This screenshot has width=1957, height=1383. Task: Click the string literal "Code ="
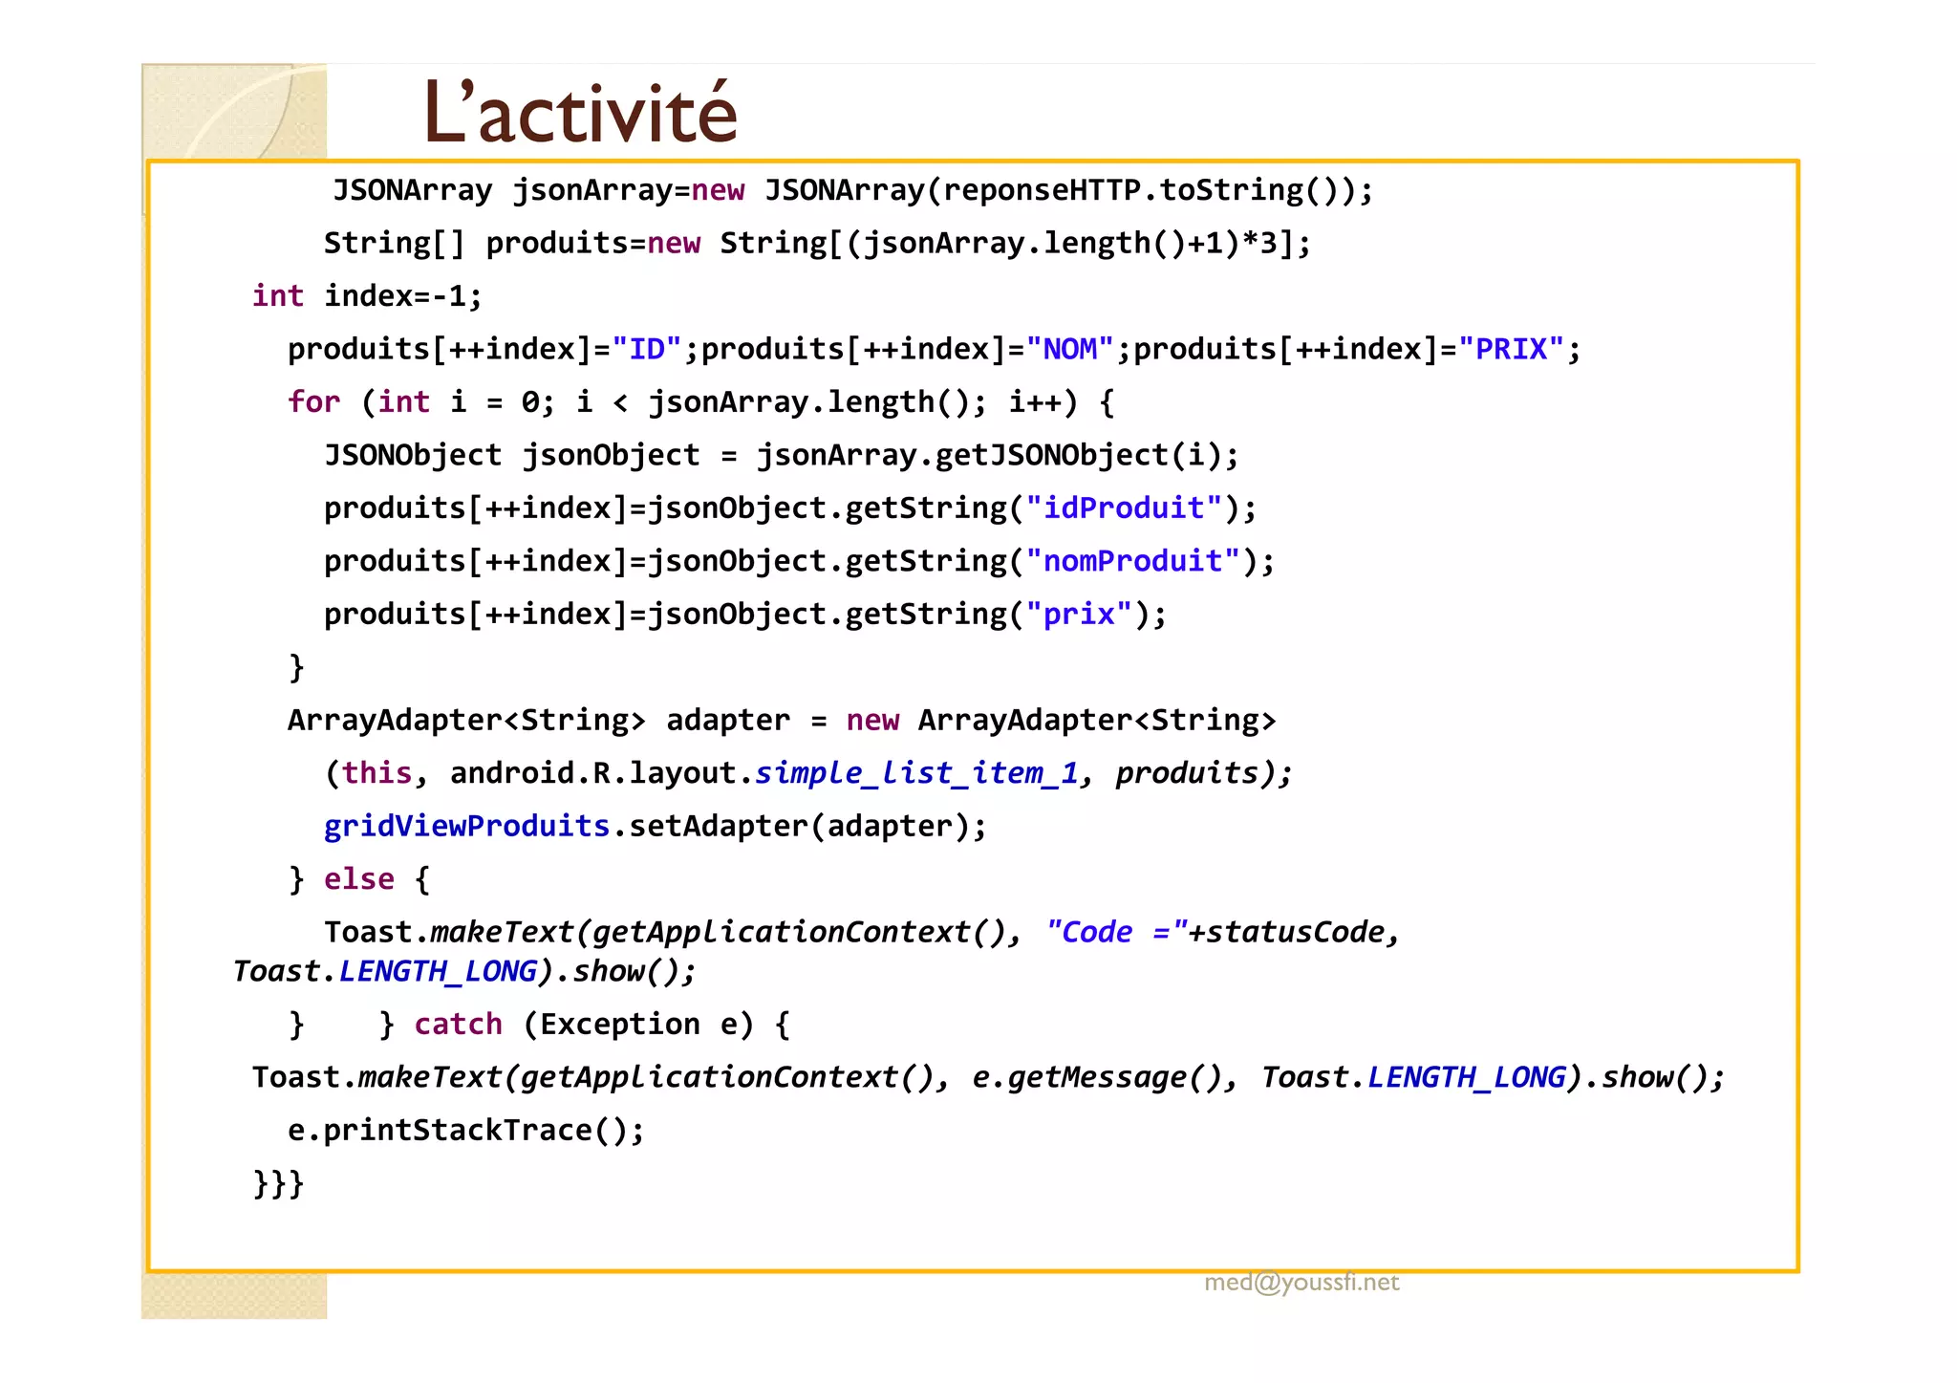[1116, 932]
